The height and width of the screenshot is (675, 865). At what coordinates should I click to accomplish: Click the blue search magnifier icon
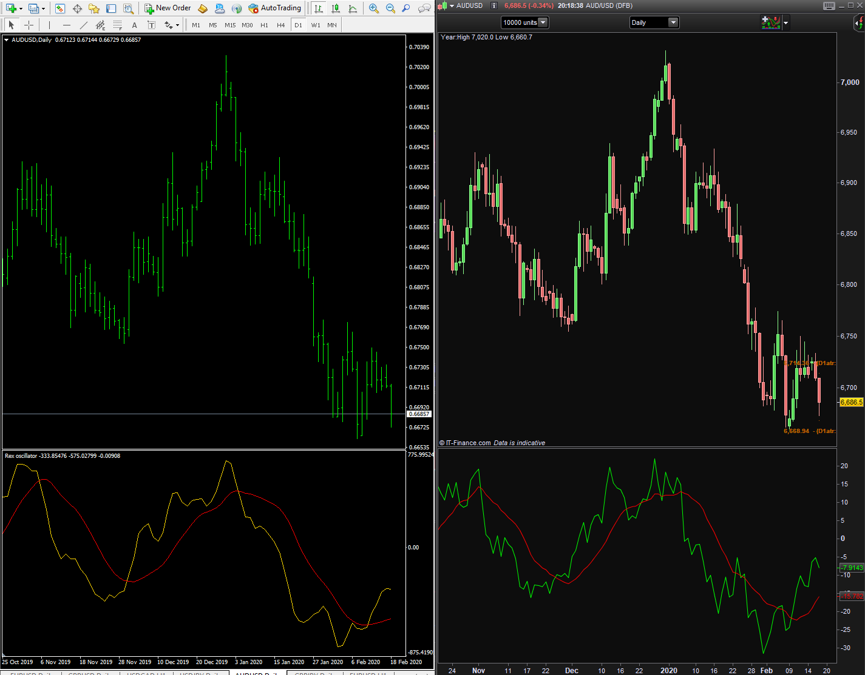point(406,8)
